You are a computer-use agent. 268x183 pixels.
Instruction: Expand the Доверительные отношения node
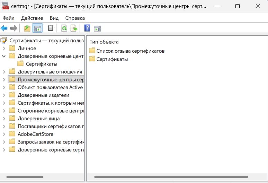[4, 72]
